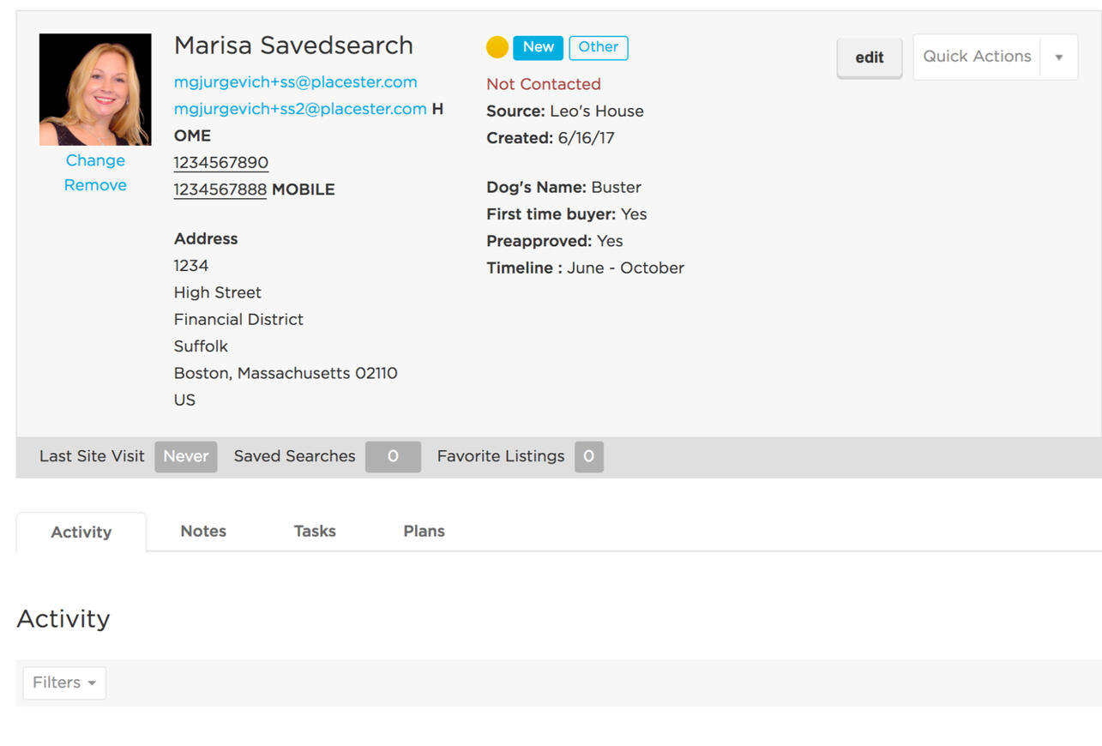Open the Quick Actions dropdown arrow
This screenshot has height=746, width=1102.
point(1059,57)
